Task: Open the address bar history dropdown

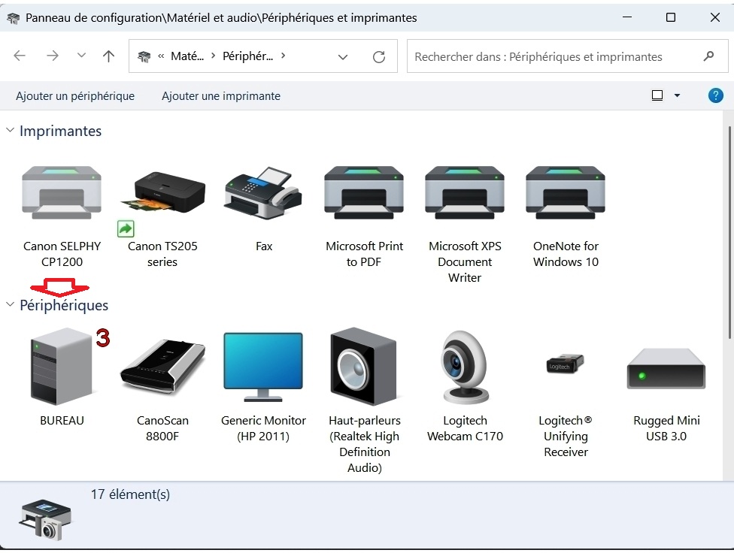Action: [343, 57]
